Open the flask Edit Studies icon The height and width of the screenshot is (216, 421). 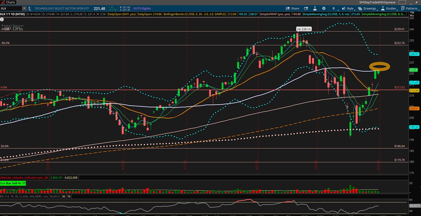click(x=315, y=8)
